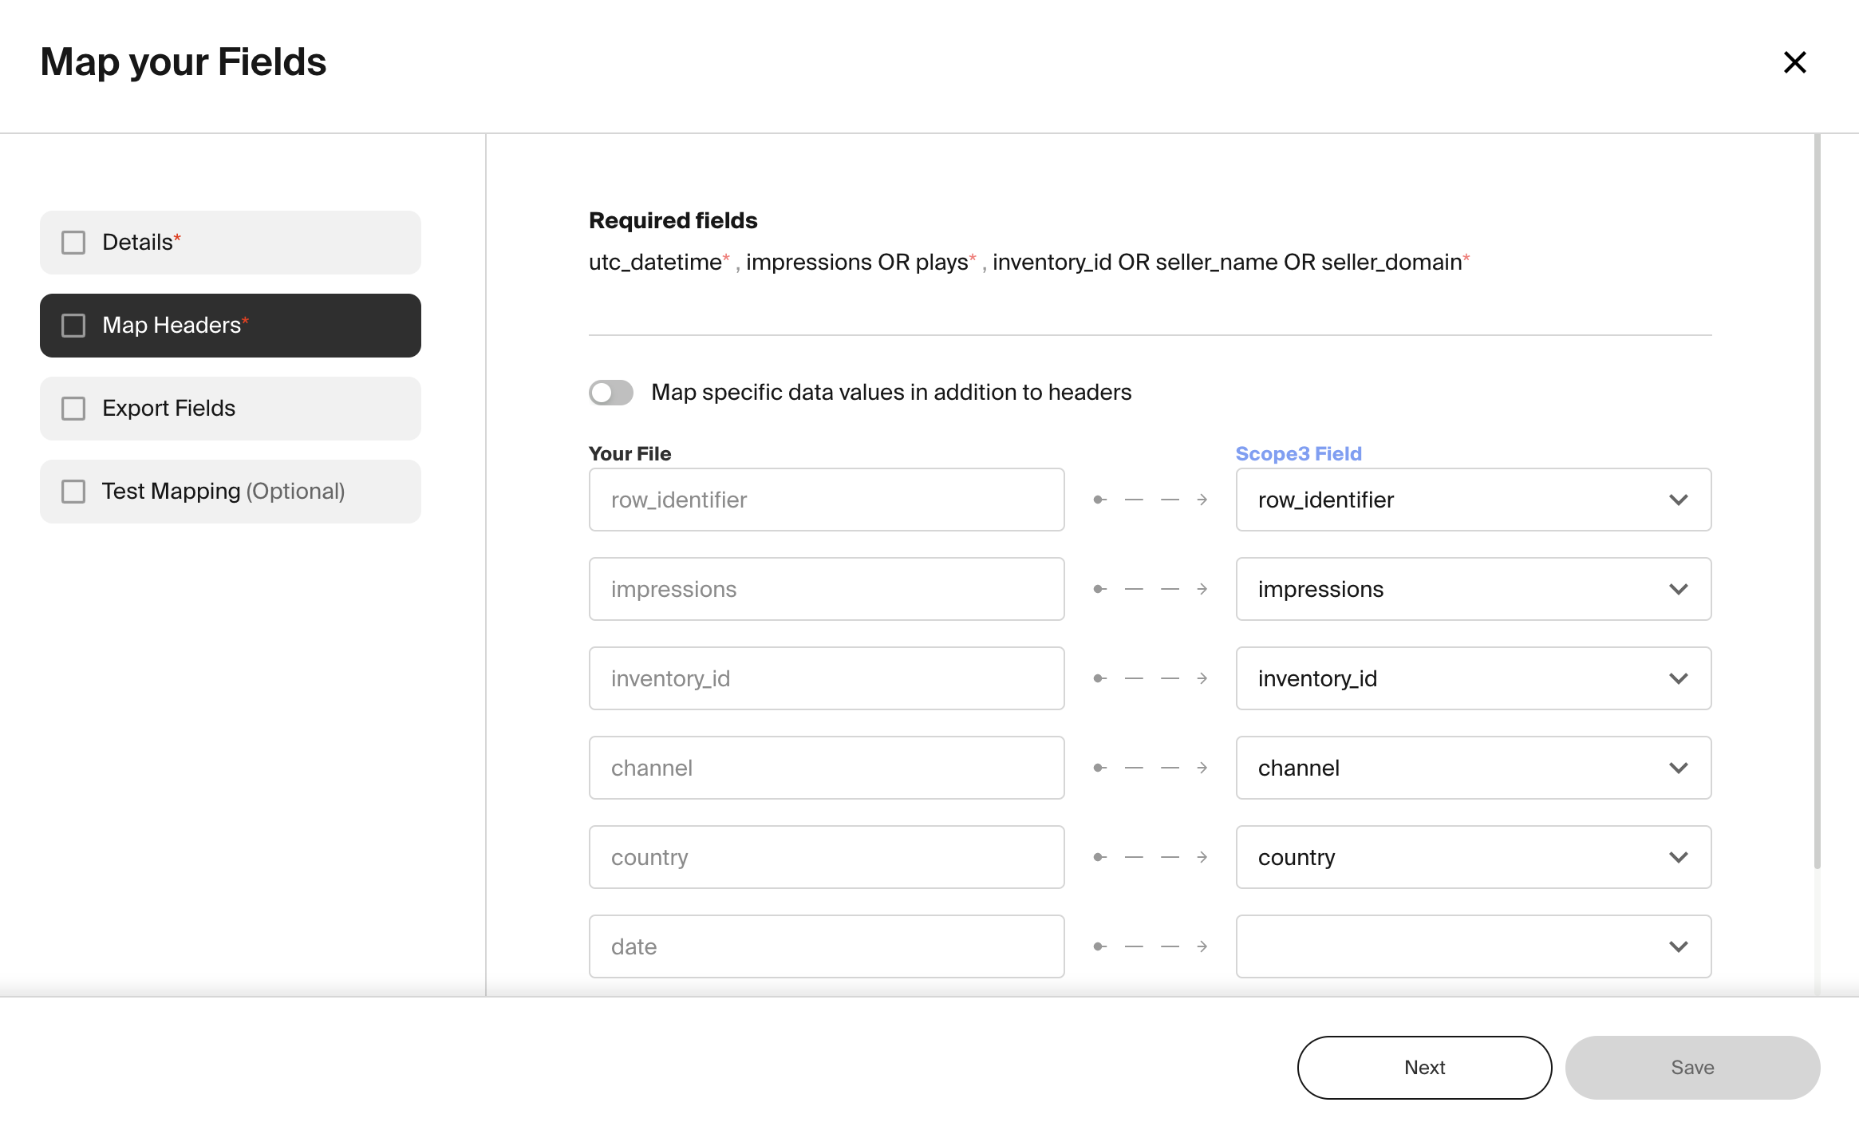This screenshot has height=1130, width=1859.
Task: Go to the Map Headers step
Action: [x=231, y=326]
